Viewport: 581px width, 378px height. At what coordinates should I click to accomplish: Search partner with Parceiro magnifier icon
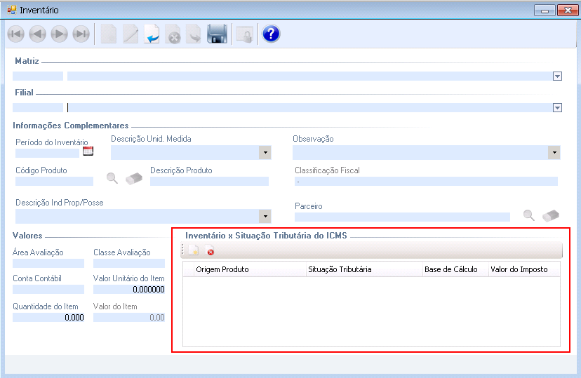529,215
